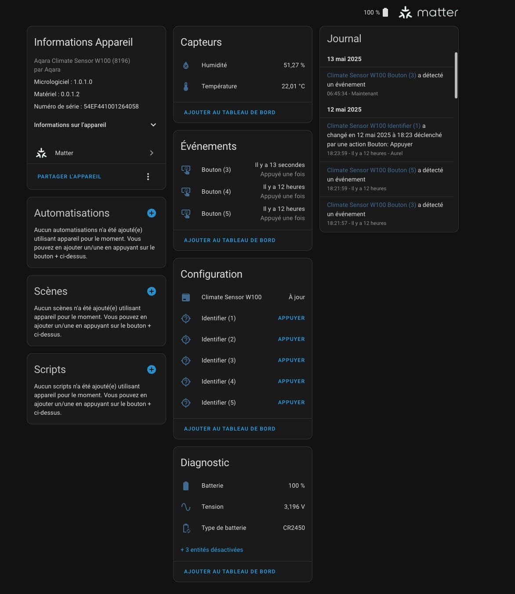Click the 100 % battery text in header
The image size is (515, 594).
click(372, 12)
